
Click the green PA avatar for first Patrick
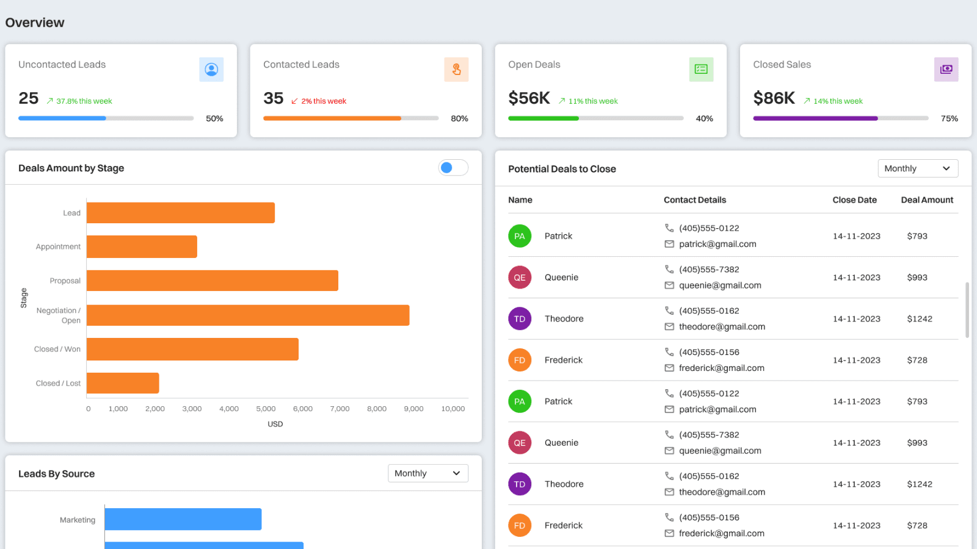(x=520, y=236)
